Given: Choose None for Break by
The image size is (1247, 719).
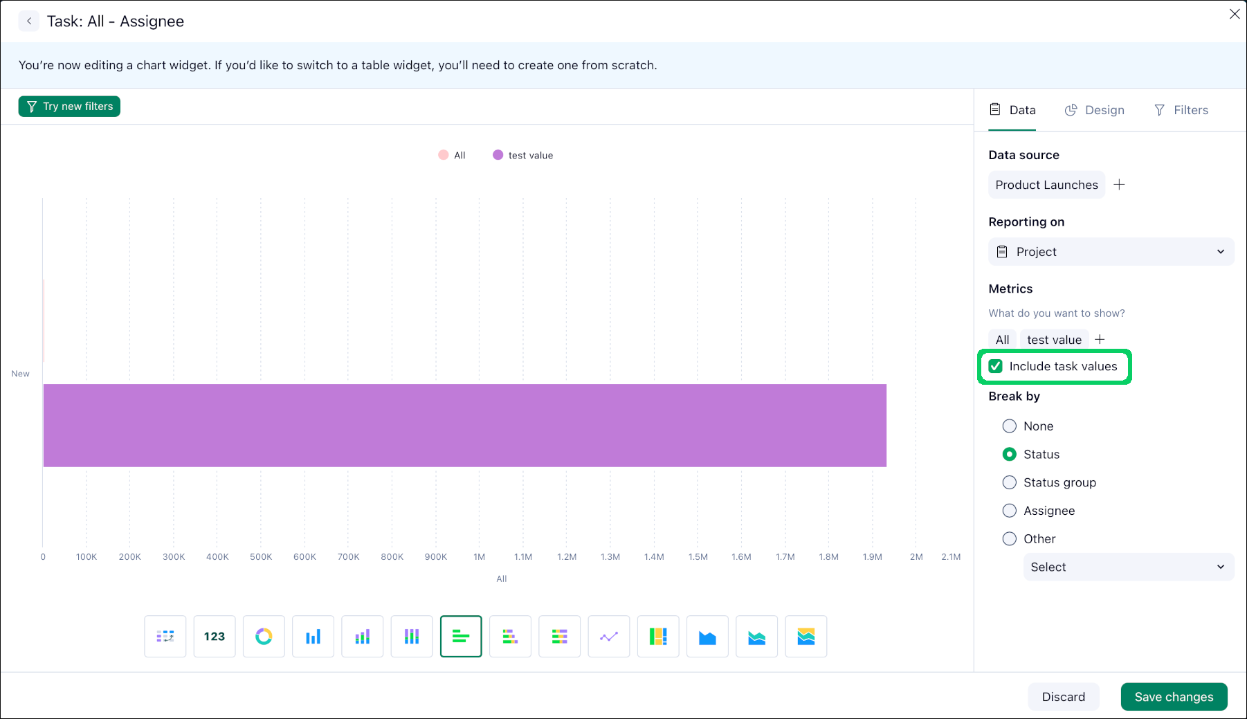Looking at the screenshot, I should click(x=1010, y=426).
